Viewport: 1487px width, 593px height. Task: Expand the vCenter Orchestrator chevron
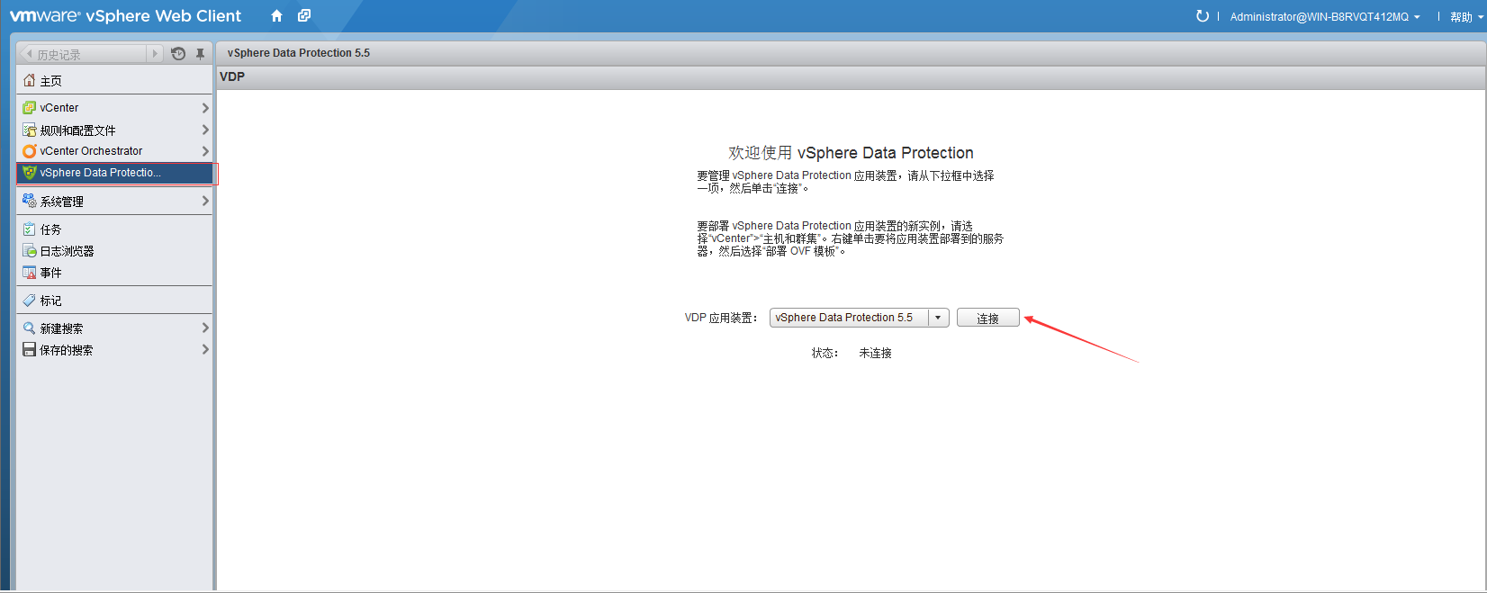click(x=205, y=151)
